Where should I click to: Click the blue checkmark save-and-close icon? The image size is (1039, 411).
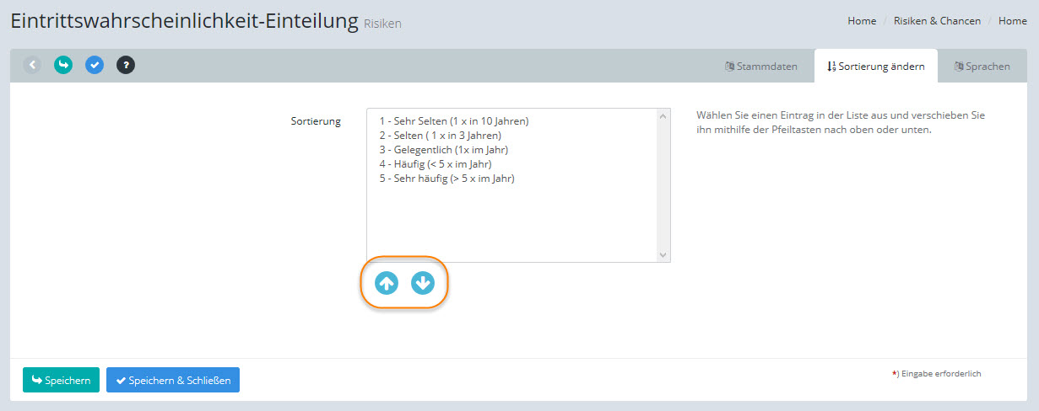(95, 65)
